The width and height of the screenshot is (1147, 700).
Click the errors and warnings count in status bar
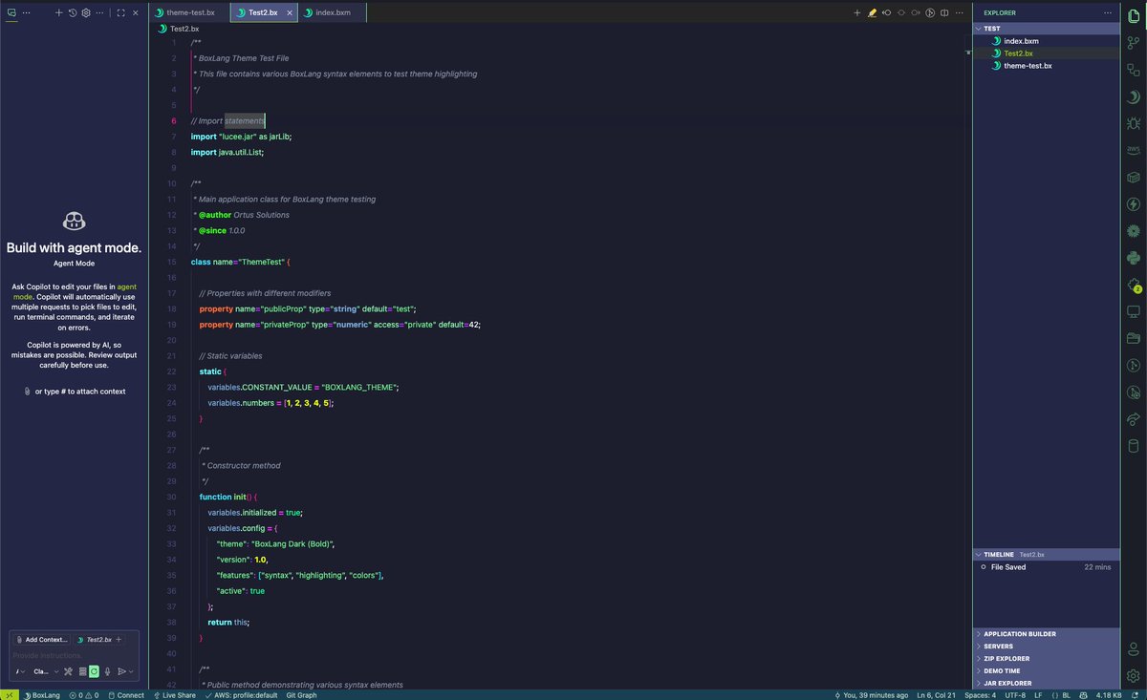pos(83,695)
